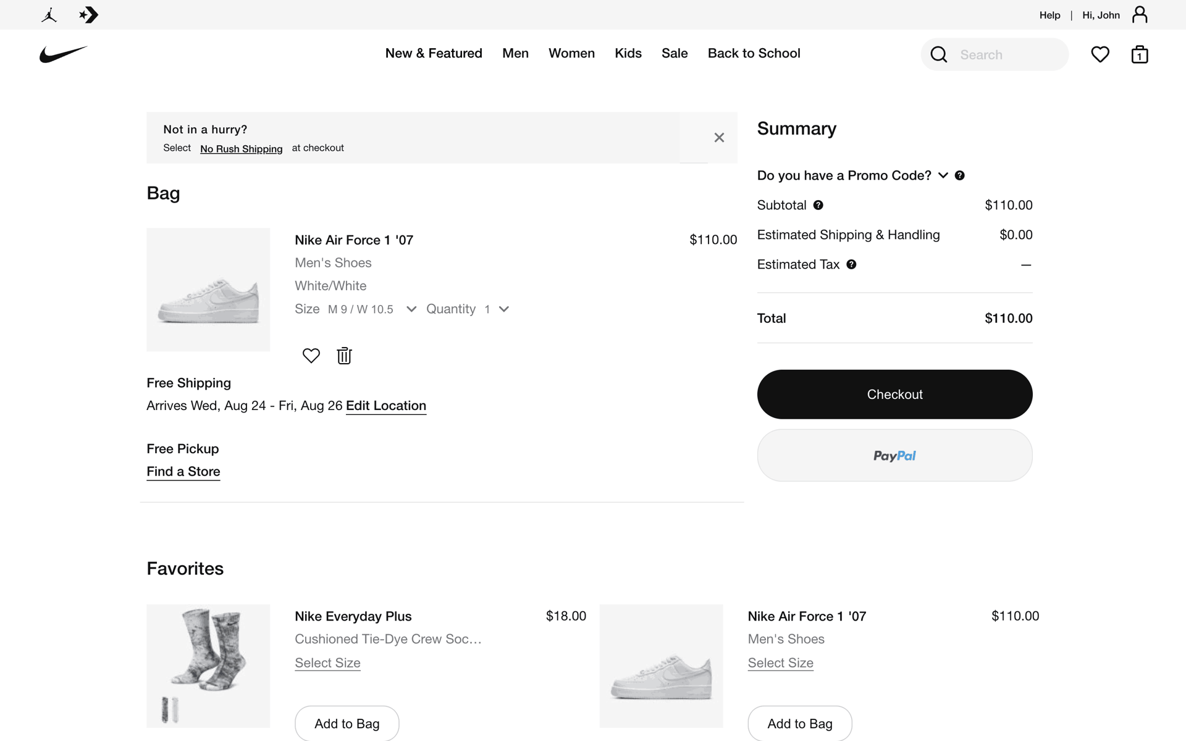Open Air Force 1 thumbnail in Favorites

click(x=661, y=666)
